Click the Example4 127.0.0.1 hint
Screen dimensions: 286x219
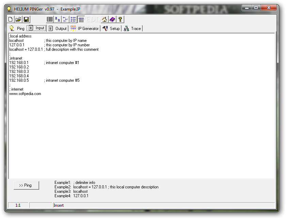(71, 196)
